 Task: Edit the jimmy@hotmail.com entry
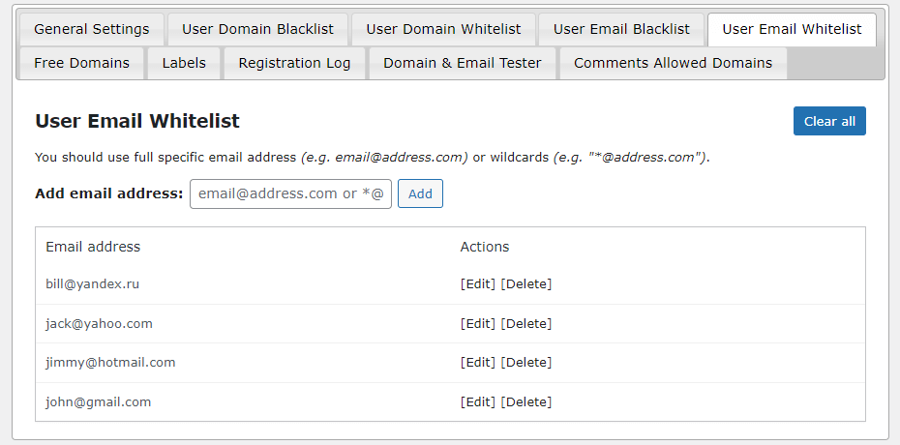[478, 363]
